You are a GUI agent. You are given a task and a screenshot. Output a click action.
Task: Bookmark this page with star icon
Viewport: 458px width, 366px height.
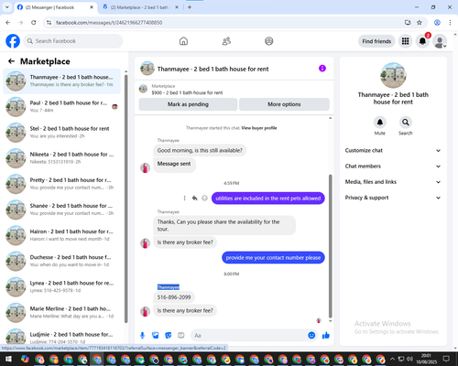[420, 22]
